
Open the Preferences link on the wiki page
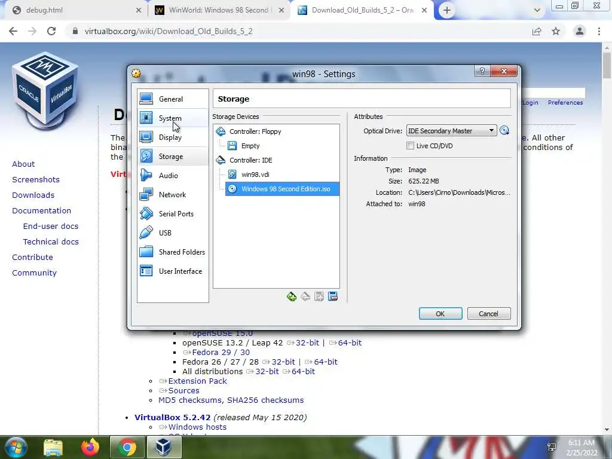[x=565, y=103]
